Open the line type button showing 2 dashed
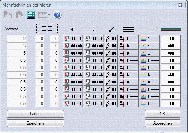188x133 pixels. [x=150, y=39]
